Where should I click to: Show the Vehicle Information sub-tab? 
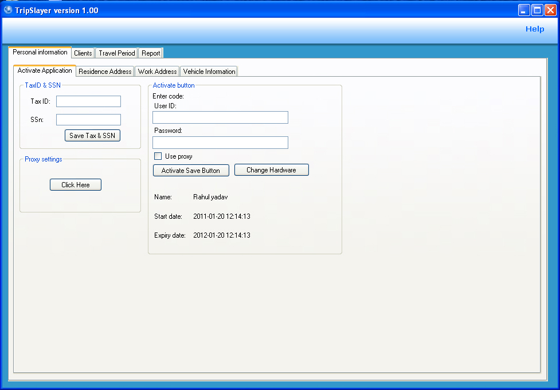[x=209, y=72]
